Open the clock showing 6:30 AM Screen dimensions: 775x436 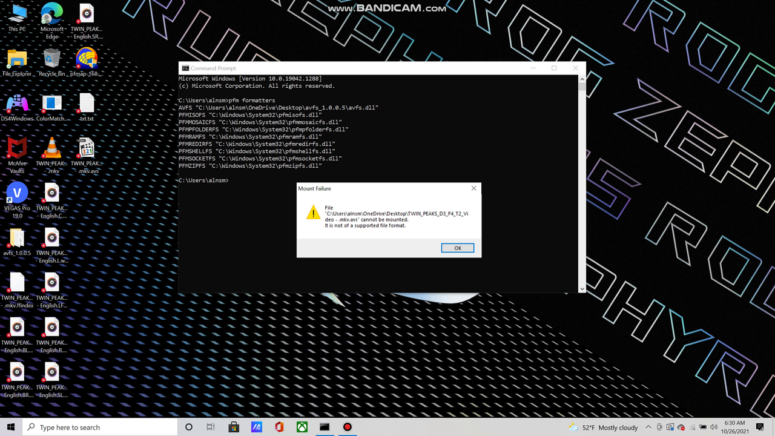click(x=734, y=427)
